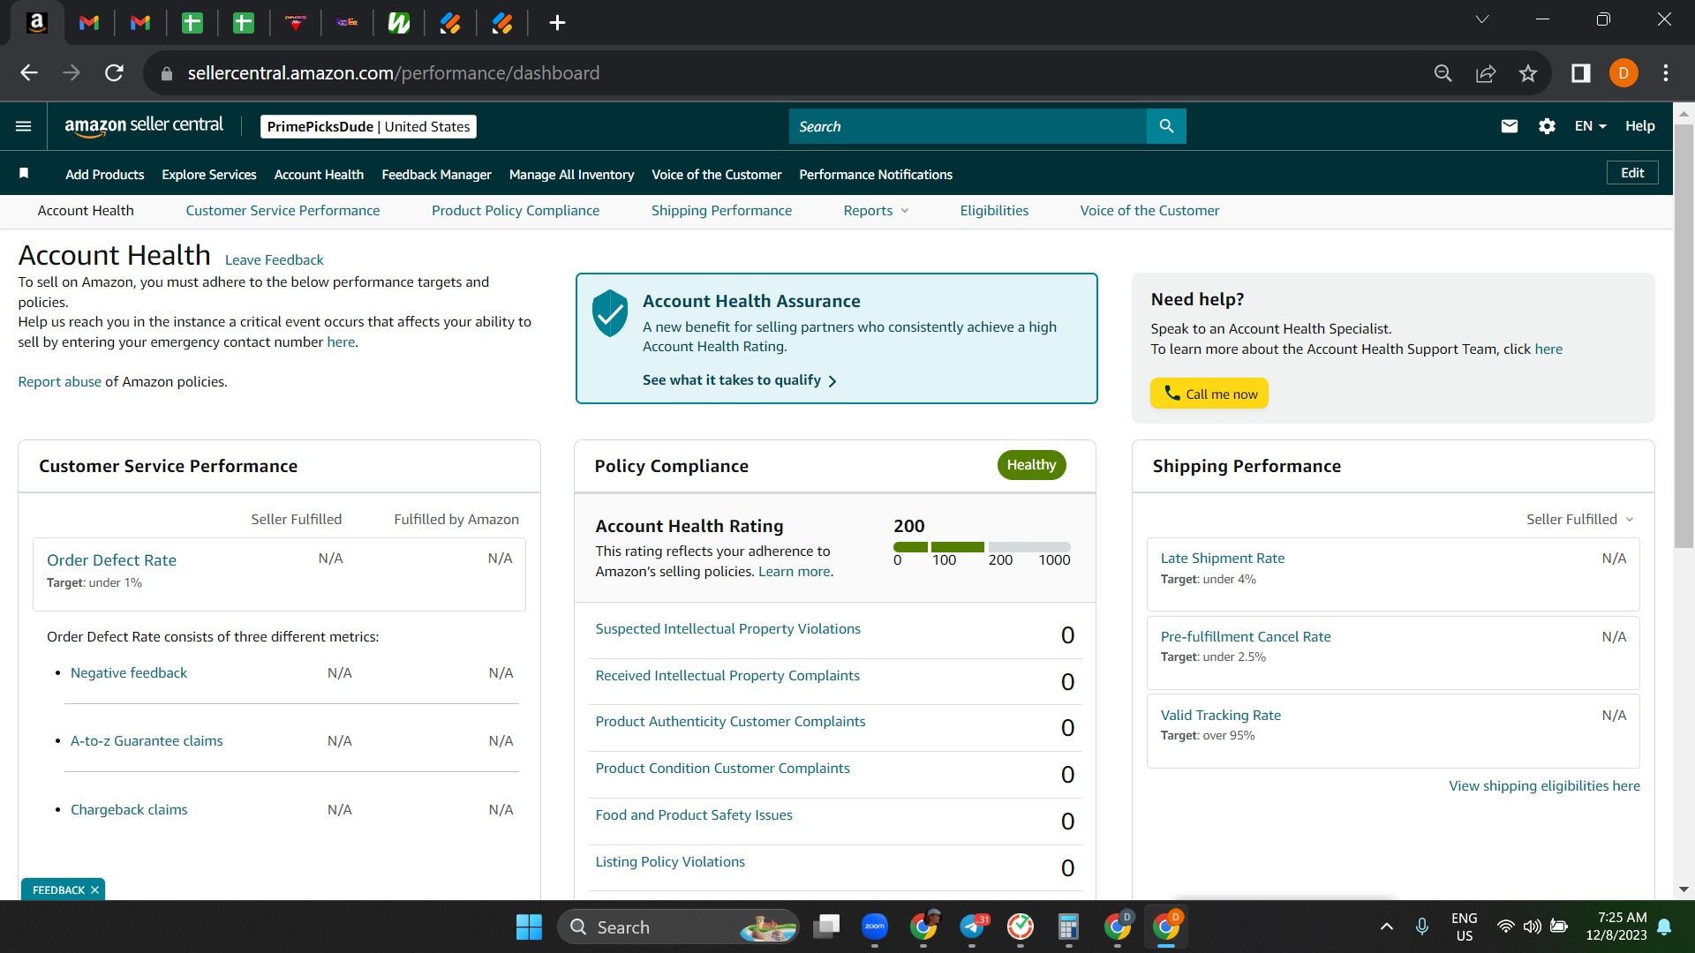Click the Report abuse link
This screenshot has height=953, width=1695.
(60, 381)
